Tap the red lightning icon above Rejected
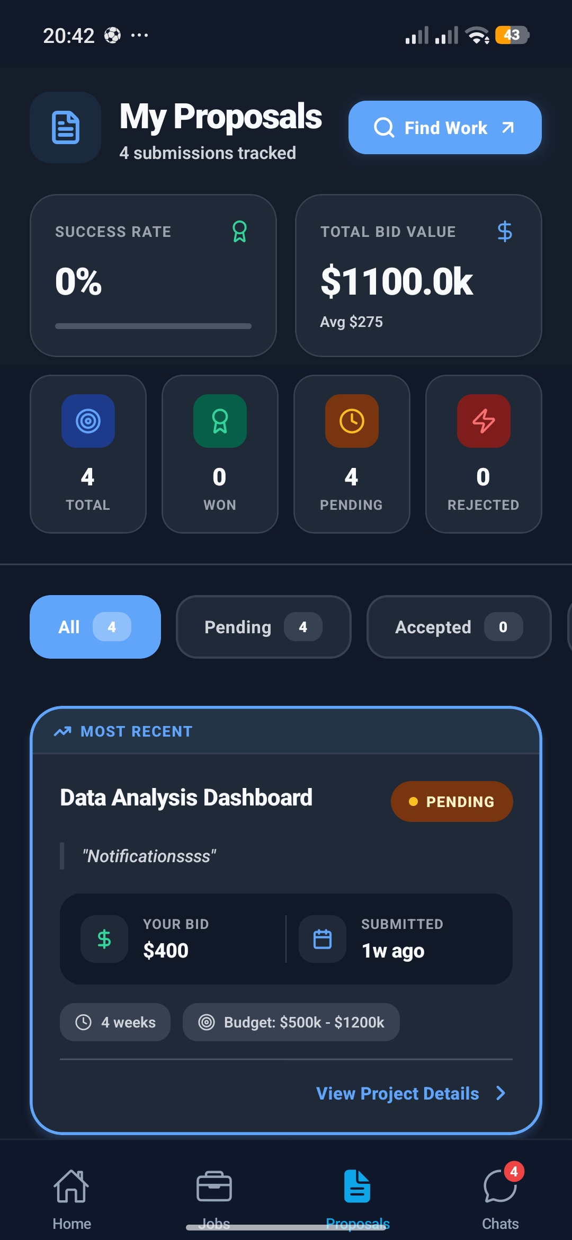 tap(484, 421)
